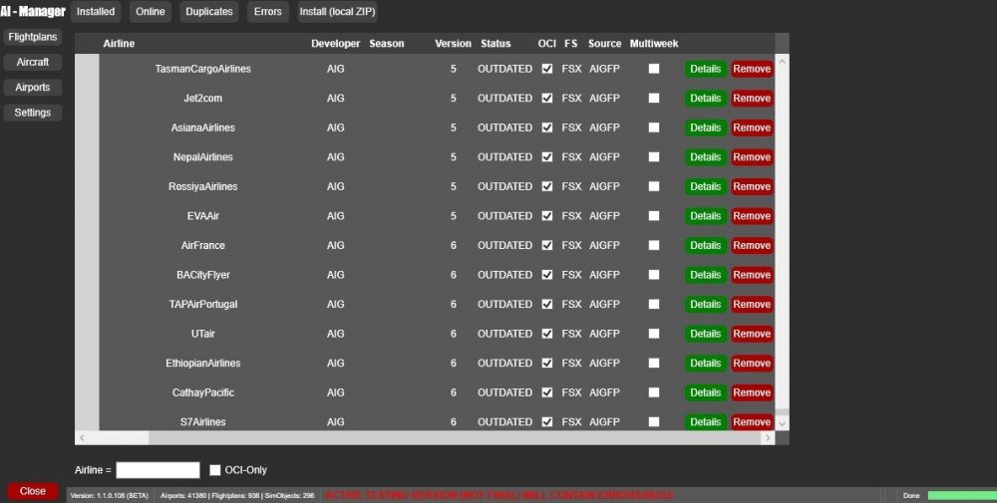Remove the CathayPacific flightplan
The image size is (997, 503).
[752, 392]
